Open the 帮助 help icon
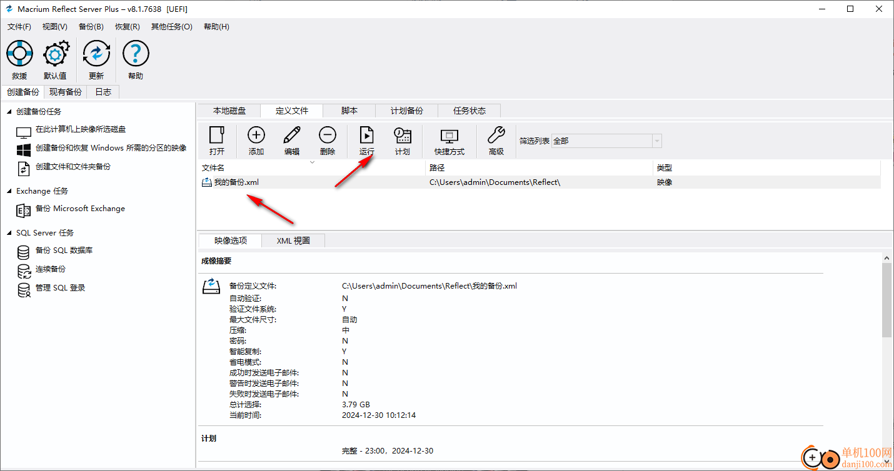The height and width of the screenshot is (471, 894). (136, 54)
